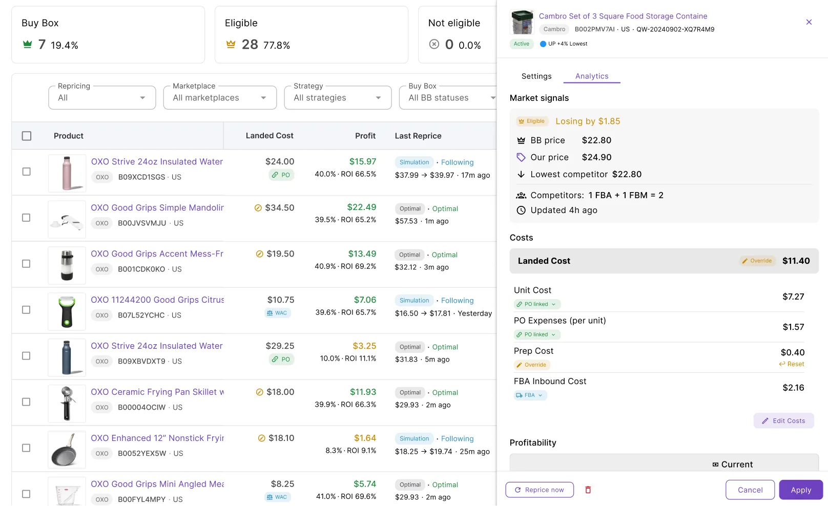Switch to the Settings tab
This screenshot has width=828, height=506.
536,76
